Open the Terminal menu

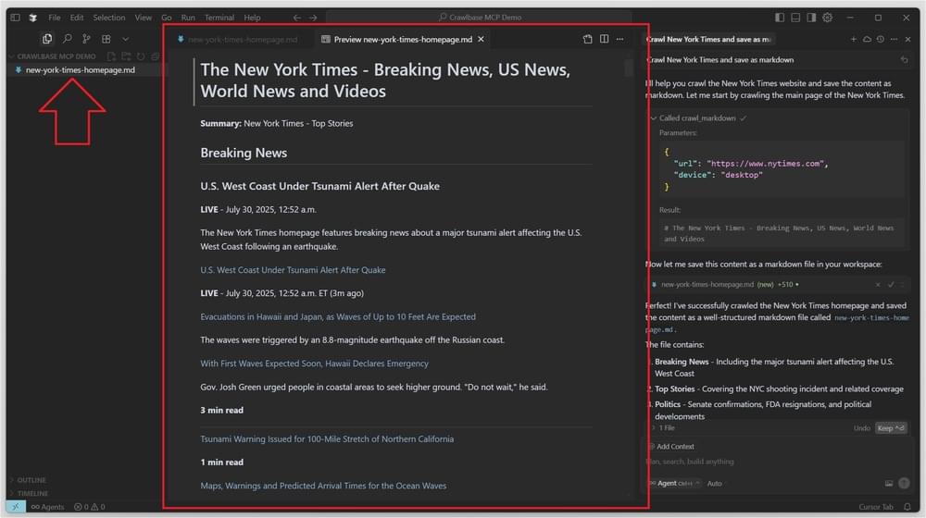(219, 18)
